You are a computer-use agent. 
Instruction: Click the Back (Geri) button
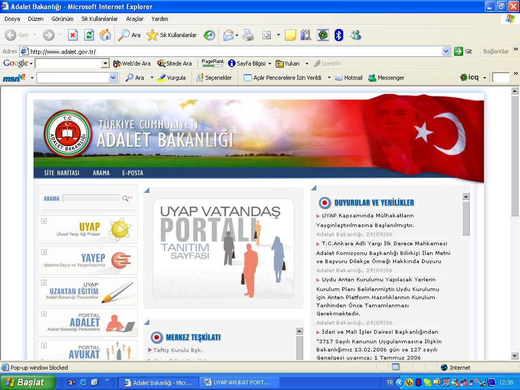point(17,35)
